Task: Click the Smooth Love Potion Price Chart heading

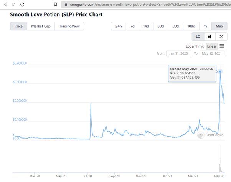Action: tap(56, 15)
